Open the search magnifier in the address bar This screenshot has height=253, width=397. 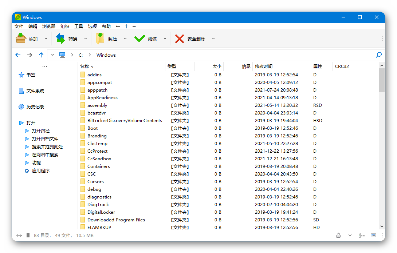[379, 55]
